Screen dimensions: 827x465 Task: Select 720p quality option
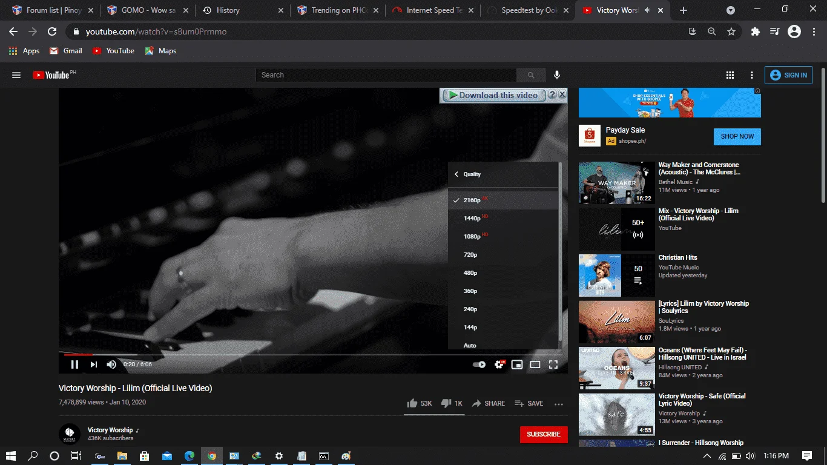[503, 255]
